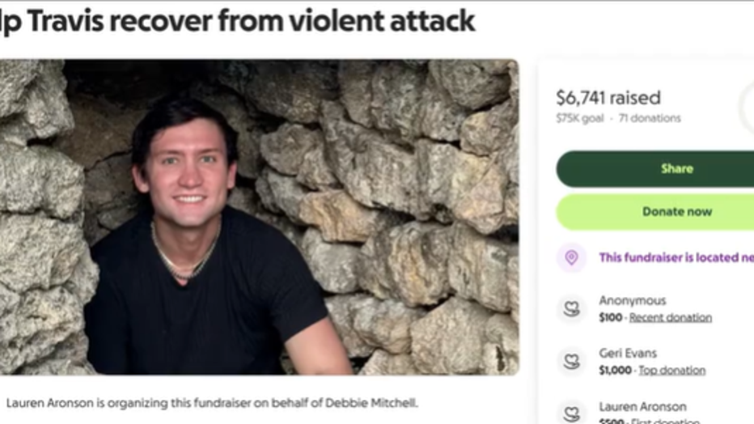
Task: Click the heart icon beside Lauren Aronson's donation
Action: pyautogui.click(x=571, y=413)
